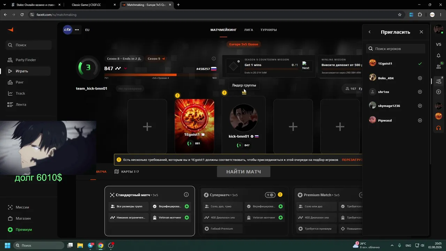Viewport: 446px width, 251px height.
Task: Select the Premium Match card
Action: coord(328,211)
